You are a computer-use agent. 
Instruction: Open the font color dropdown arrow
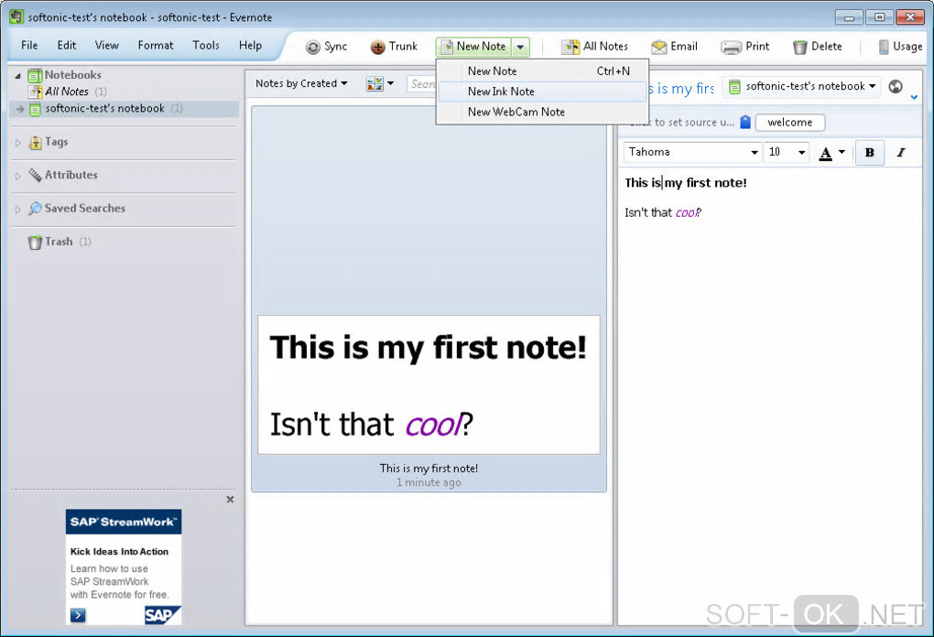click(x=842, y=152)
